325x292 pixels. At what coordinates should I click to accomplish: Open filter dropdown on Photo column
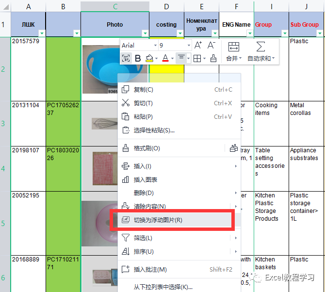pyautogui.click(x=145, y=33)
